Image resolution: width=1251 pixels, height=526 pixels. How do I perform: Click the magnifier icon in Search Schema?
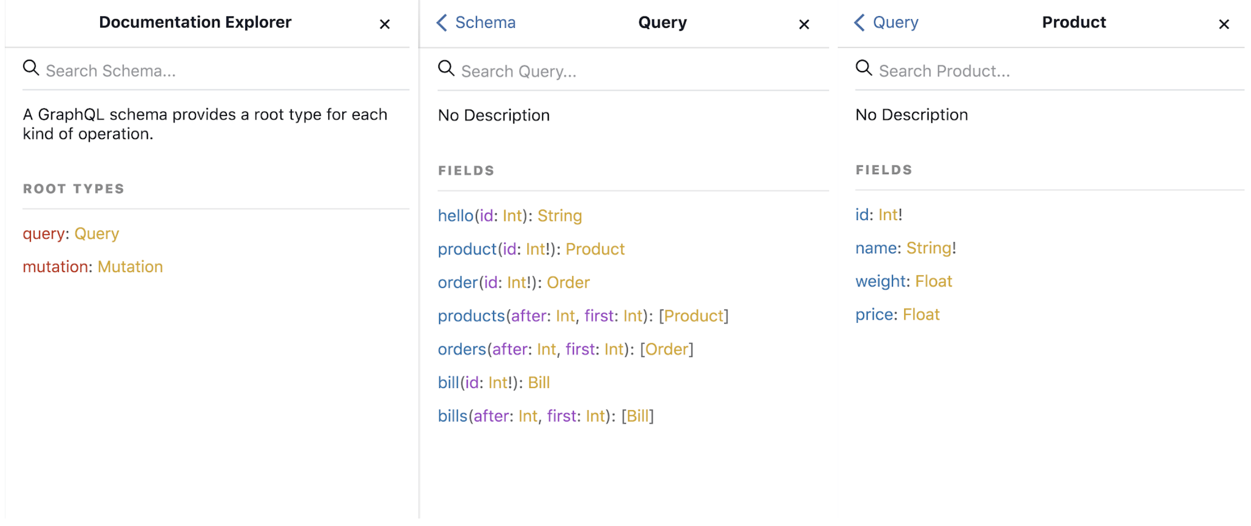31,68
